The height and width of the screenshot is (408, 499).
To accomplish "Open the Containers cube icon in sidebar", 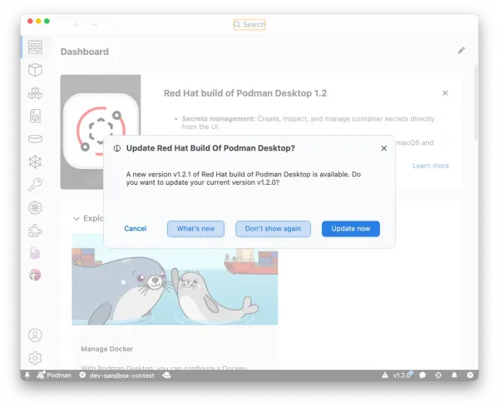I will [35, 70].
